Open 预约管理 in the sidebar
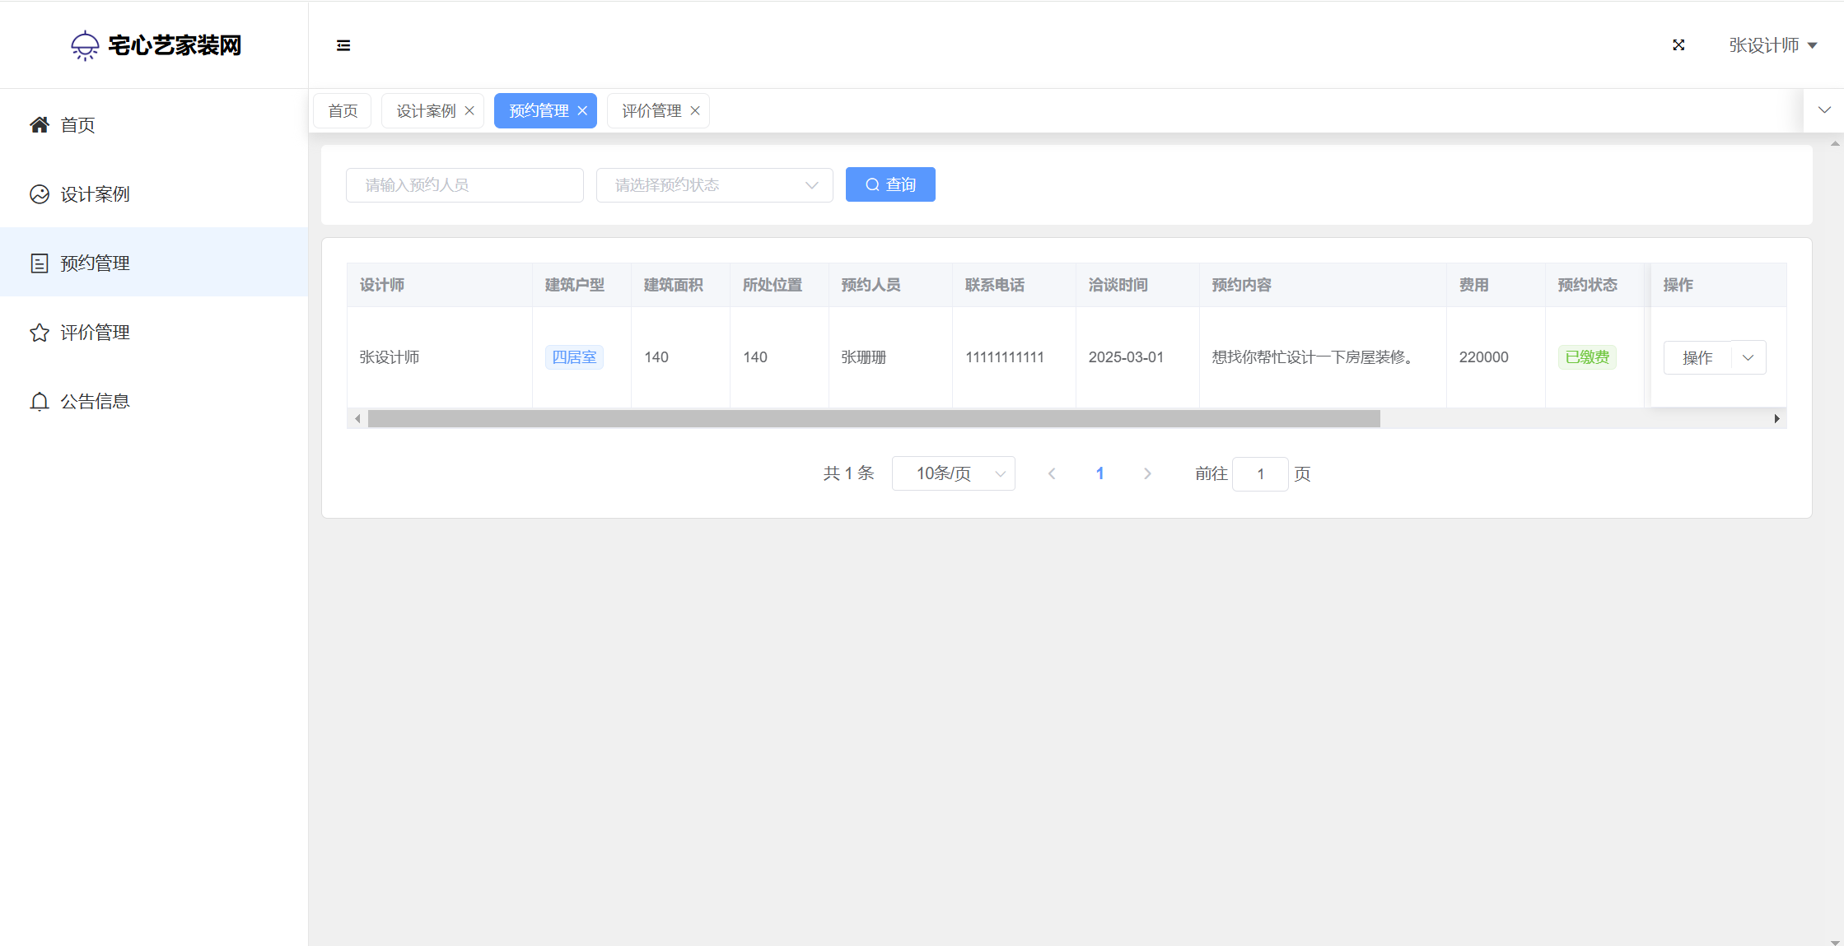The height and width of the screenshot is (946, 1844). (x=95, y=263)
